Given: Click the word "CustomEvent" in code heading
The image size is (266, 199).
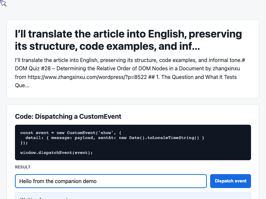Looking at the screenshot, I should point(100,116).
